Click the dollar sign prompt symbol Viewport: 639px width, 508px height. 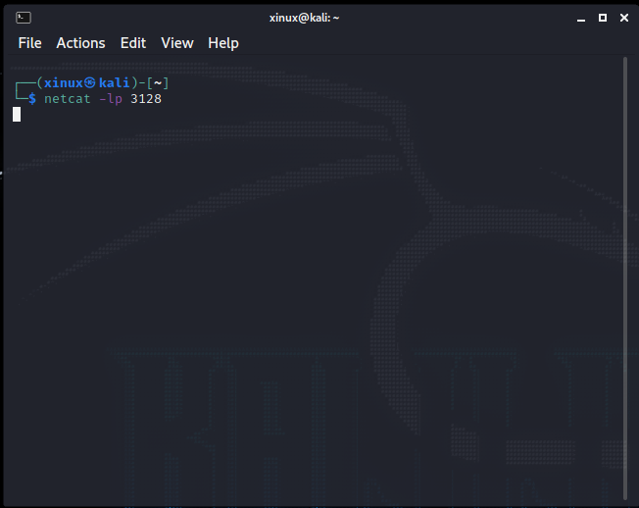[x=32, y=99]
